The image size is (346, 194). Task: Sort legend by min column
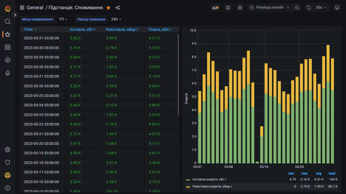[x=291, y=174]
